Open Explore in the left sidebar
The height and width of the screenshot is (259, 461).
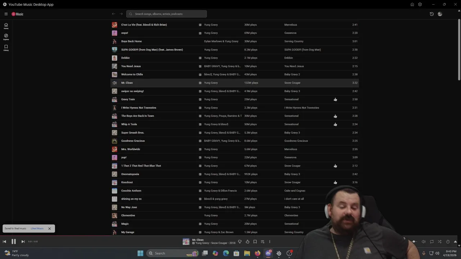click(6, 37)
